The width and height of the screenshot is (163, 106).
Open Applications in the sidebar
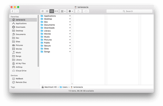[23, 23]
